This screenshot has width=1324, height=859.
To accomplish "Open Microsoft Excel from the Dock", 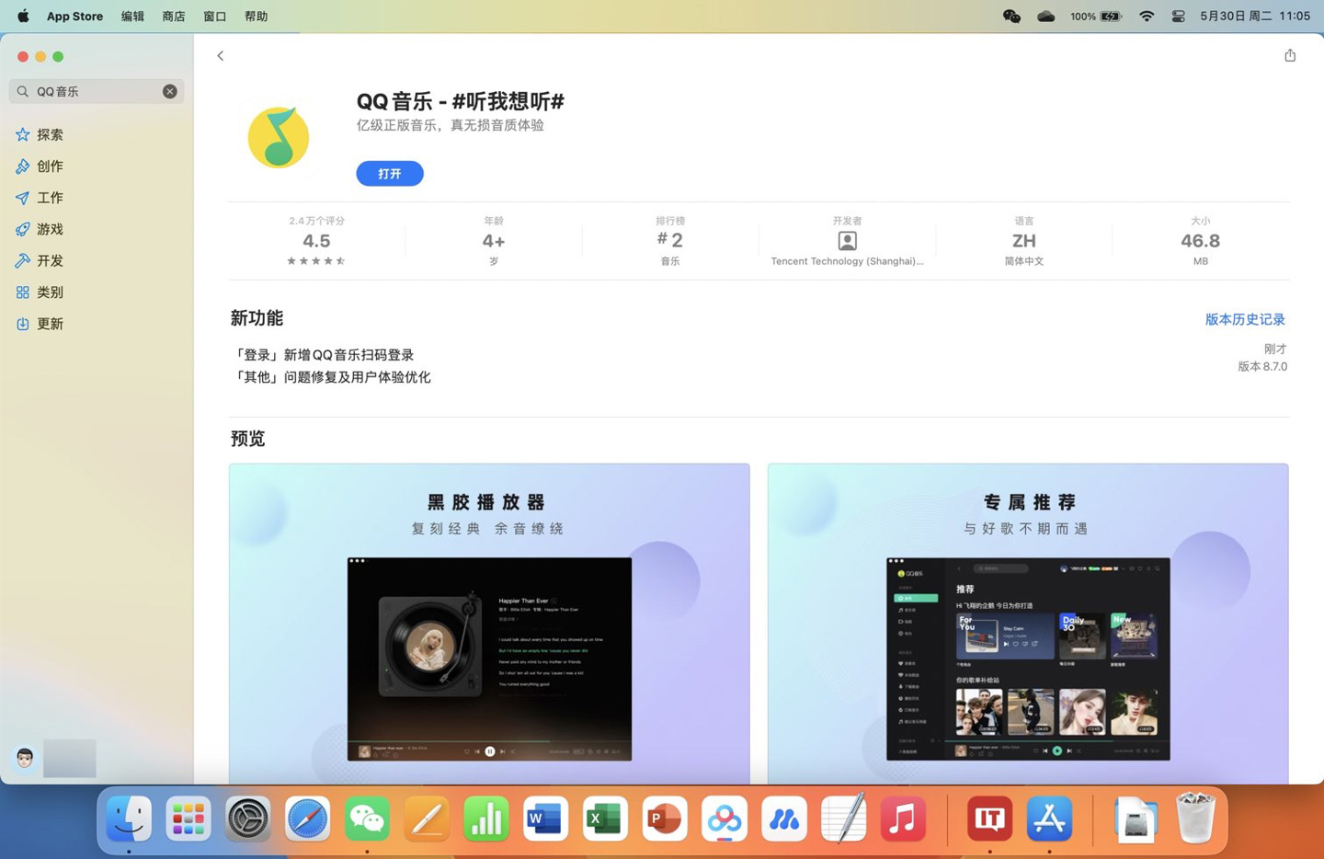I will point(605,819).
